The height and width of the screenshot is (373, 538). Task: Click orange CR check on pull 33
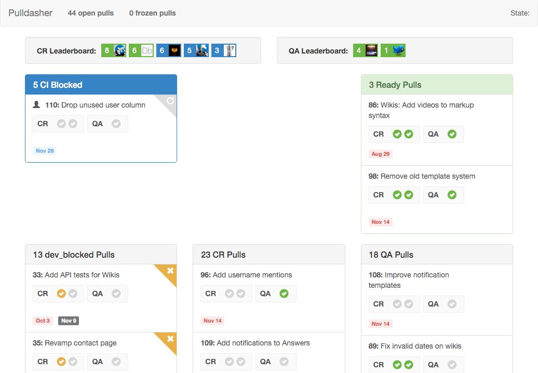click(x=61, y=294)
